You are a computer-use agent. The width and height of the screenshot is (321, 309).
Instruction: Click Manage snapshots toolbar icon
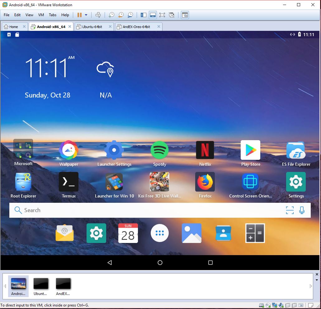pyautogui.click(x=130, y=15)
